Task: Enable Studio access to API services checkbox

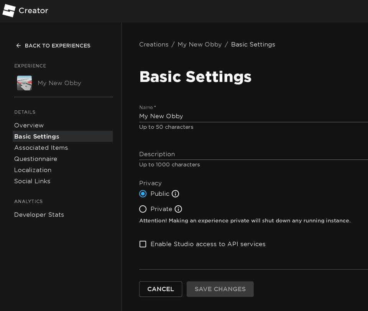Action: coord(143,244)
